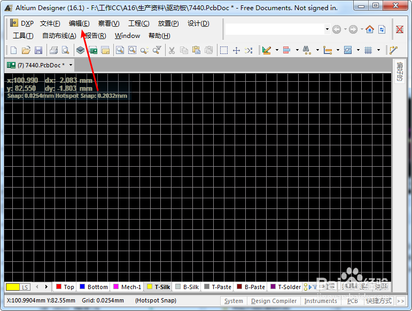
Task: Expand the utility tools dropdown arrow
Action: (277, 50)
